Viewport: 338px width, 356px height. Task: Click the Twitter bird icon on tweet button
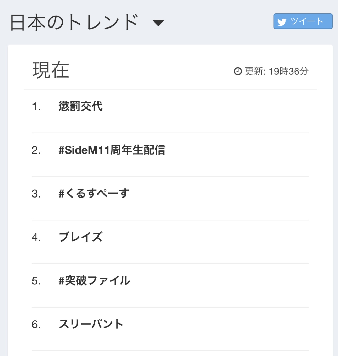click(x=282, y=22)
